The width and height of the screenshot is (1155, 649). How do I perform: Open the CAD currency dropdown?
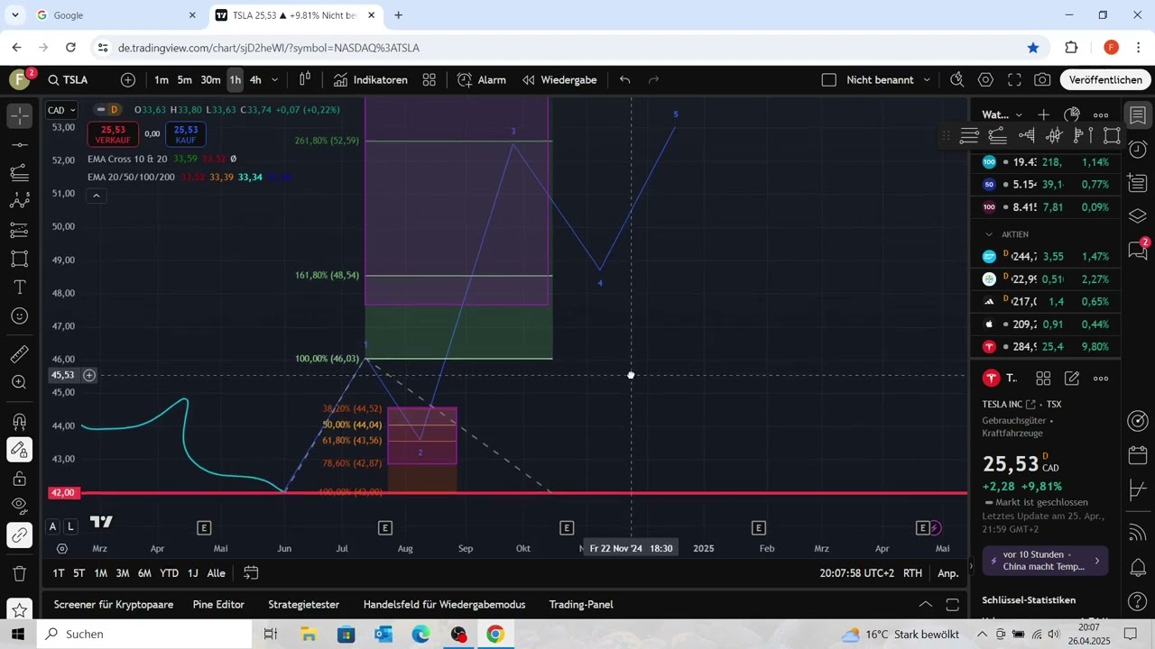[x=61, y=110]
